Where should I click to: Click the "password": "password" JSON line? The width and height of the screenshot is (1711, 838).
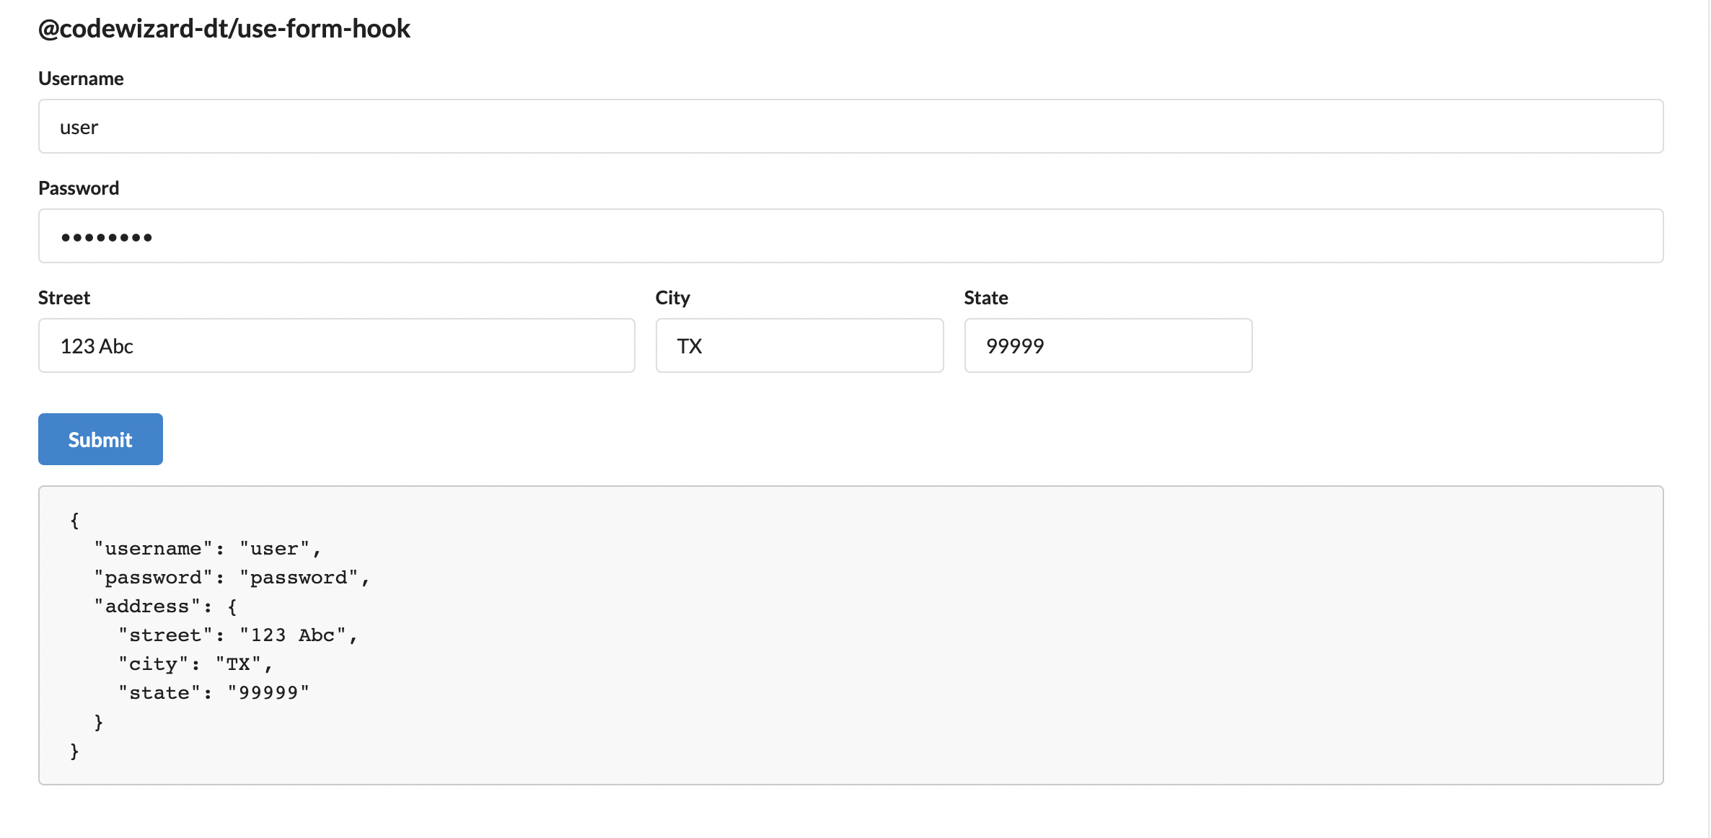coord(232,578)
